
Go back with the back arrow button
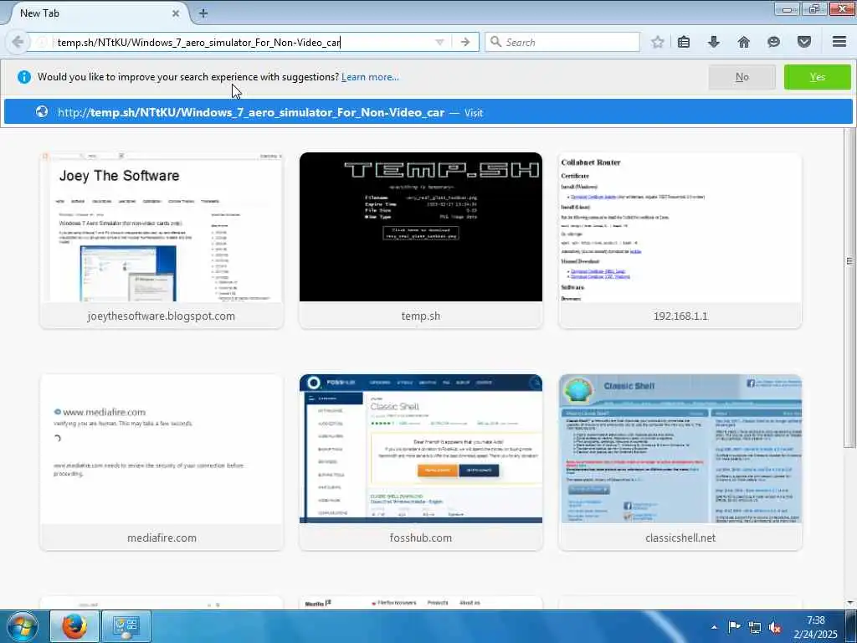18,42
